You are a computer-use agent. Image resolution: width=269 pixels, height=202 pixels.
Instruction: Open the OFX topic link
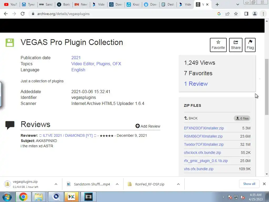point(117,64)
